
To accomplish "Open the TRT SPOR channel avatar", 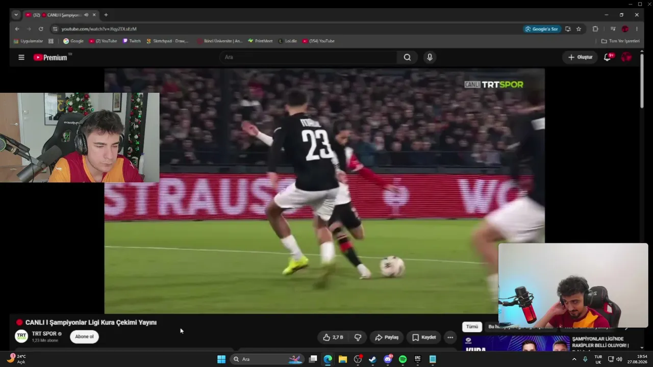I will (x=21, y=336).
